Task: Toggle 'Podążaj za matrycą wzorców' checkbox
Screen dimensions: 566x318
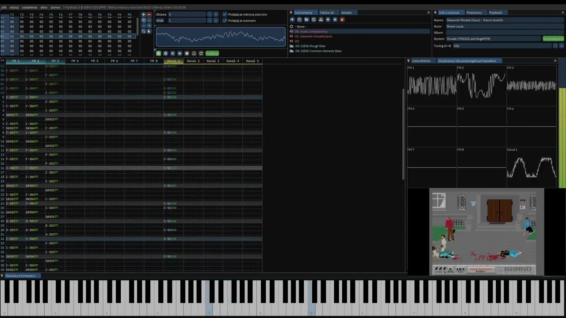Action: pos(225,14)
